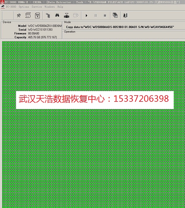Click the binoculars search icon
Viewport: 185px width, 208px height.
pyautogui.click(x=58, y=15)
